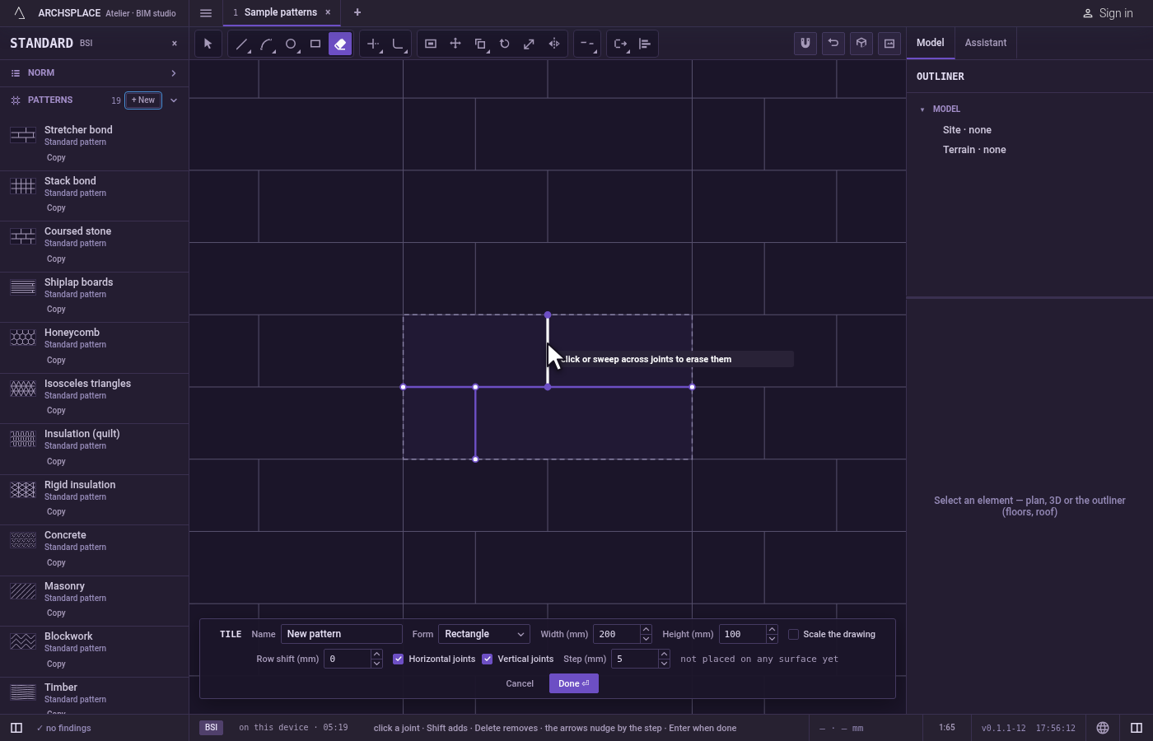The image size is (1153, 741).
Task: Toggle left sidebar panel icon in status bar
Action: coord(16,728)
